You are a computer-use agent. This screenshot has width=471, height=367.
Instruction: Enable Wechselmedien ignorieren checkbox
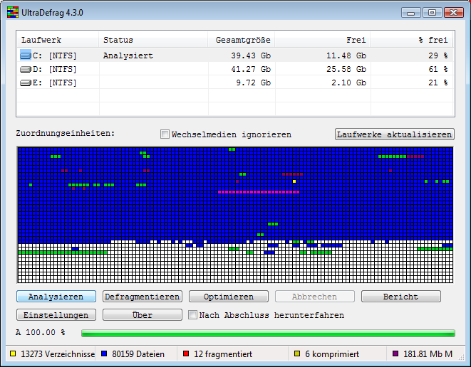(165, 134)
